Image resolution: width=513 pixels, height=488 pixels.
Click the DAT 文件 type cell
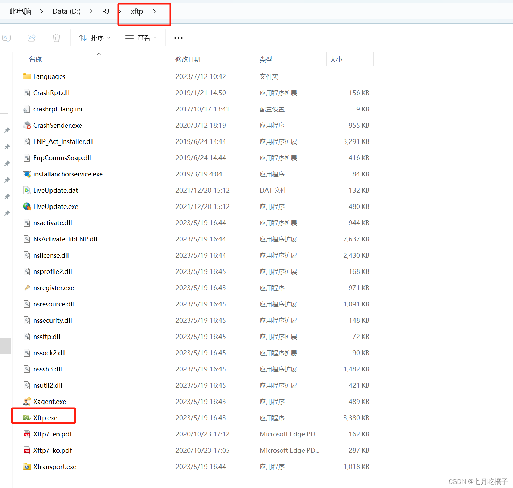point(273,190)
